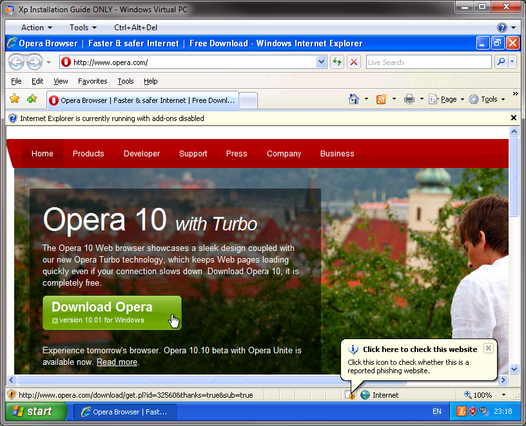Viewport: 526px width, 426px height.
Task: Refresh the page with the green arrows icon
Action: 337,62
